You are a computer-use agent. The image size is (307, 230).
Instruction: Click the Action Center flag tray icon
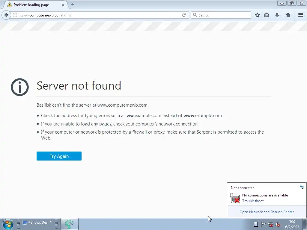[263, 224]
